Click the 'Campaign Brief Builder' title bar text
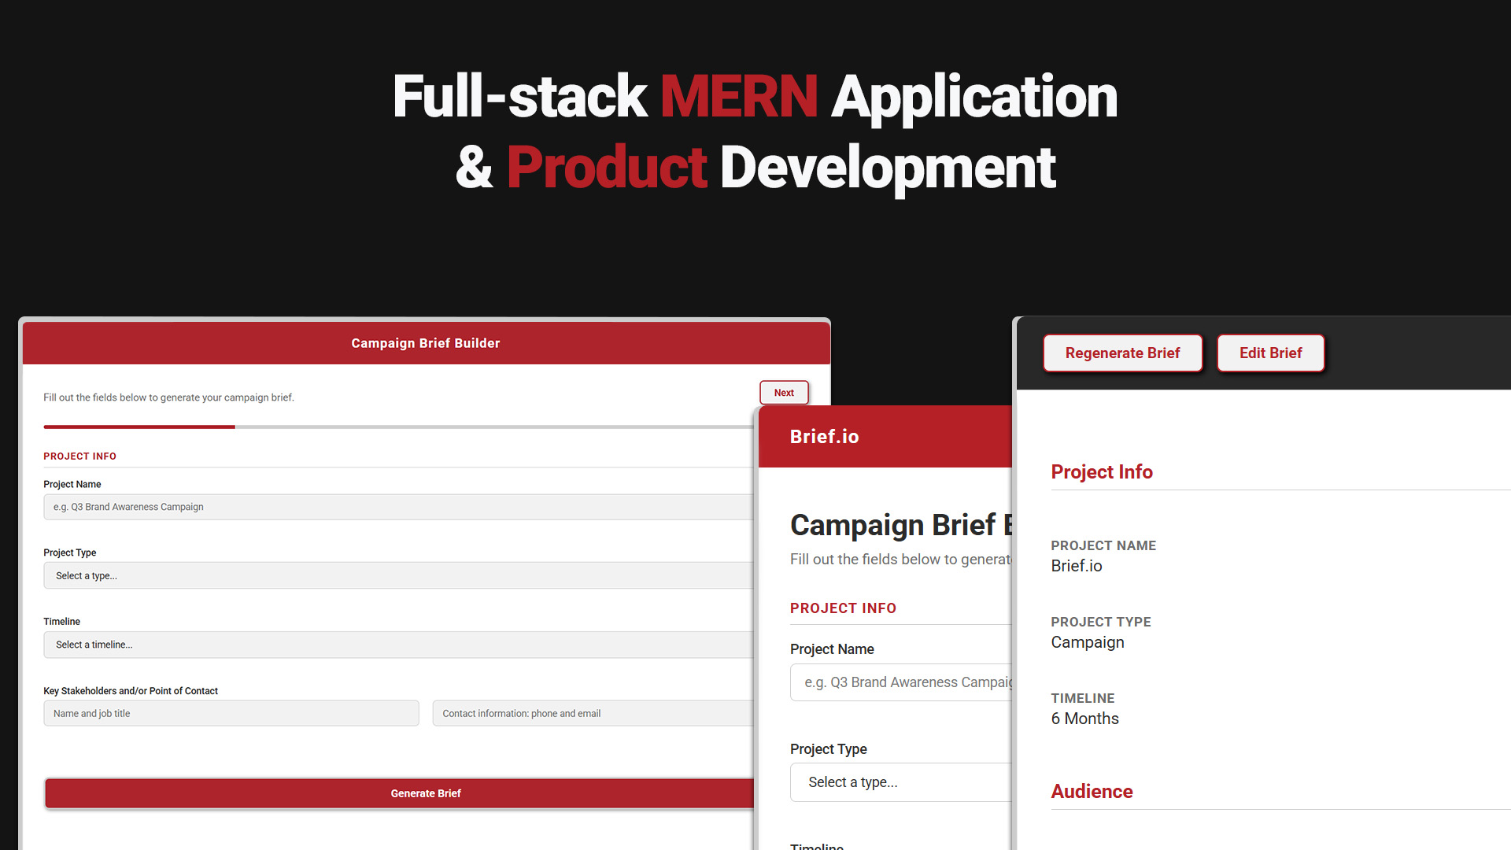Screen dimensions: 1511x850 (426, 343)
